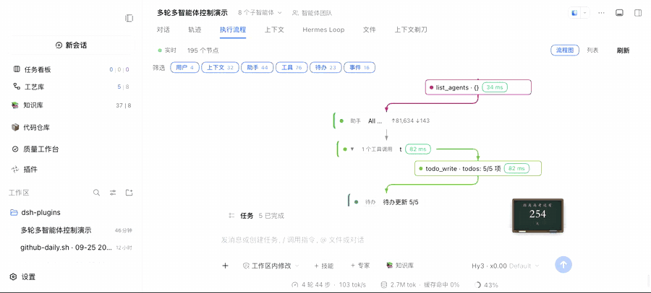This screenshot has height=293, width=651.
Task: Click the ↑81,634 ↓143 token count
Action: (410, 121)
